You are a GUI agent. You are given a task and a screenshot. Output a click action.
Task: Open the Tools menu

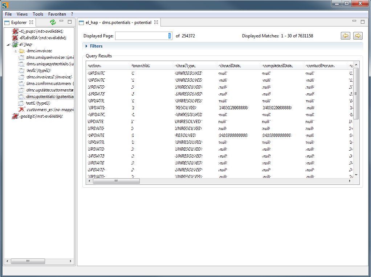click(x=38, y=14)
